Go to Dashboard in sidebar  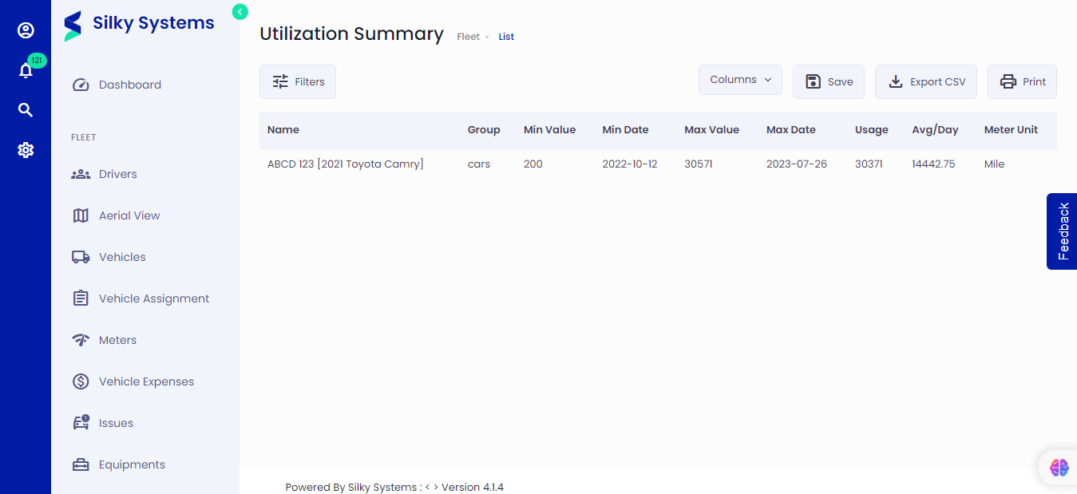[129, 85]
